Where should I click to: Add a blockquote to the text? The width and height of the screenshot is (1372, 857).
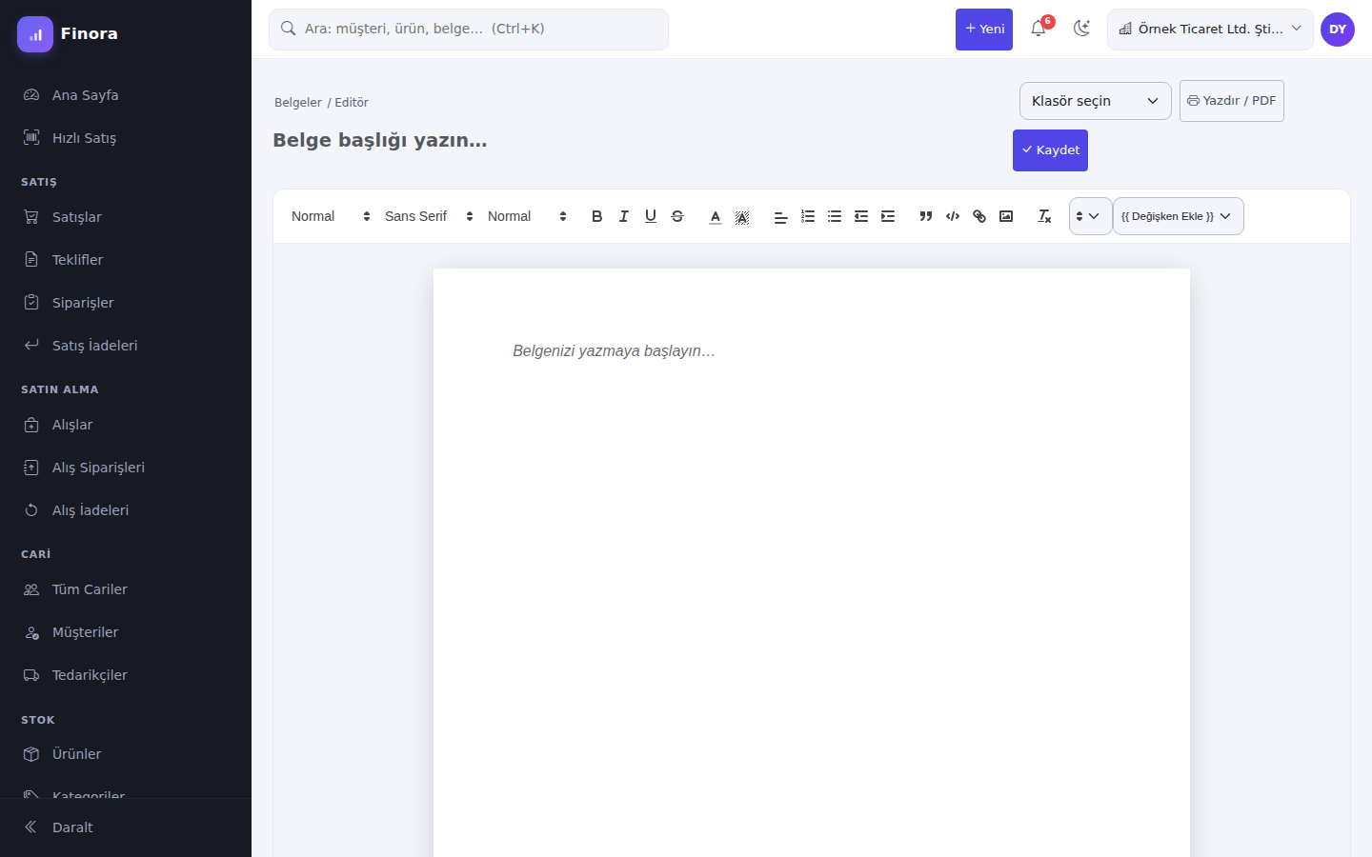pos(926,216)
